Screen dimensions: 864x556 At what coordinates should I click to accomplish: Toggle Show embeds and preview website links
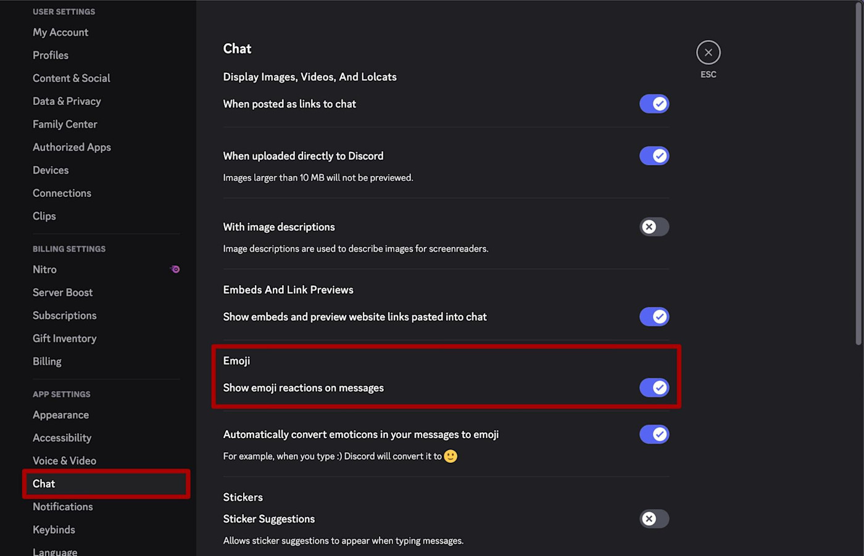[x=654, y=317]
